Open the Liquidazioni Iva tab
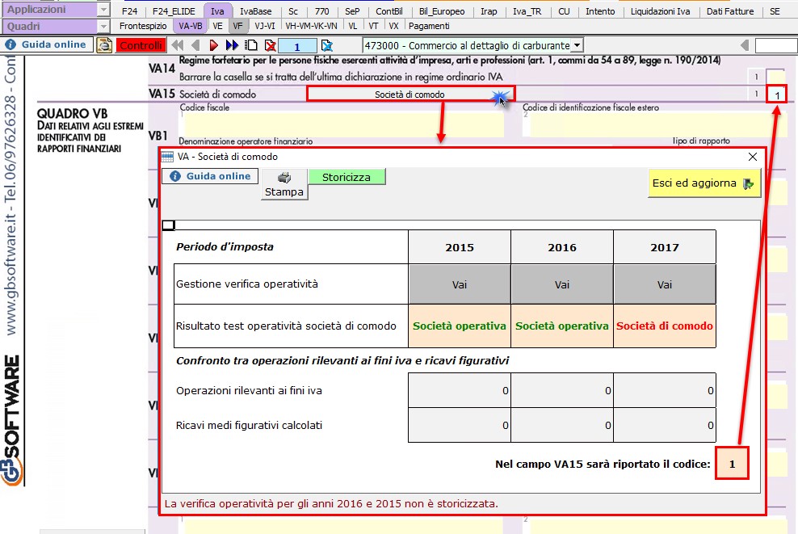Screen dimensions: 798x534 coord(661,11)
